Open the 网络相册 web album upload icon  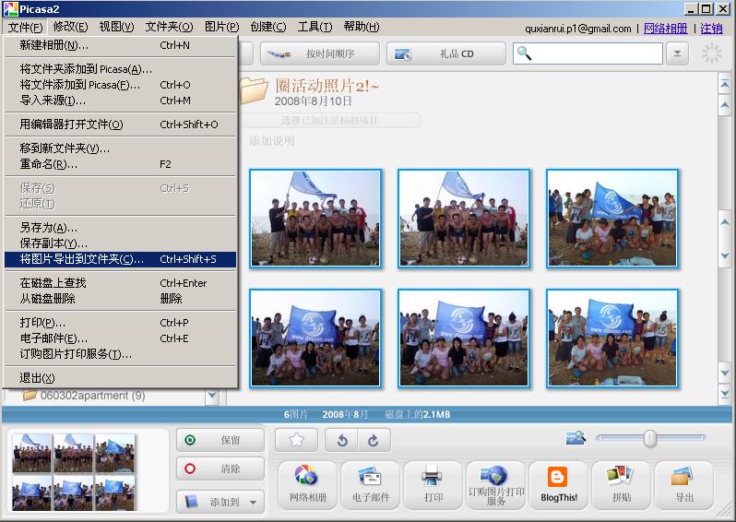307,485
